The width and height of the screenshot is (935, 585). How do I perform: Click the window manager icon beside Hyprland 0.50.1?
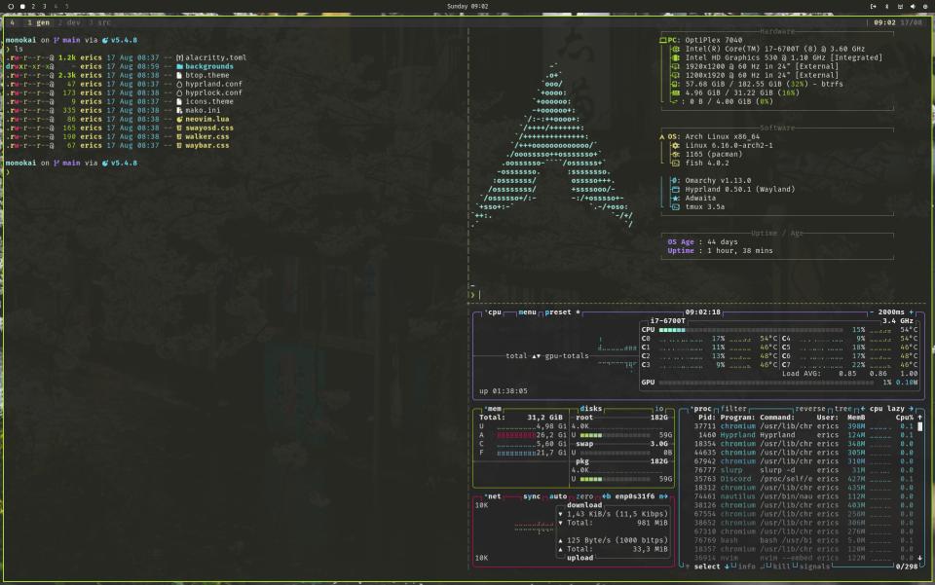(676, 190)
